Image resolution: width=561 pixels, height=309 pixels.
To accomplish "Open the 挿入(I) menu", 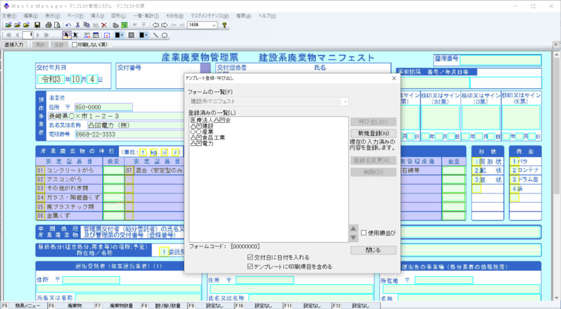I will pos(98,16).
